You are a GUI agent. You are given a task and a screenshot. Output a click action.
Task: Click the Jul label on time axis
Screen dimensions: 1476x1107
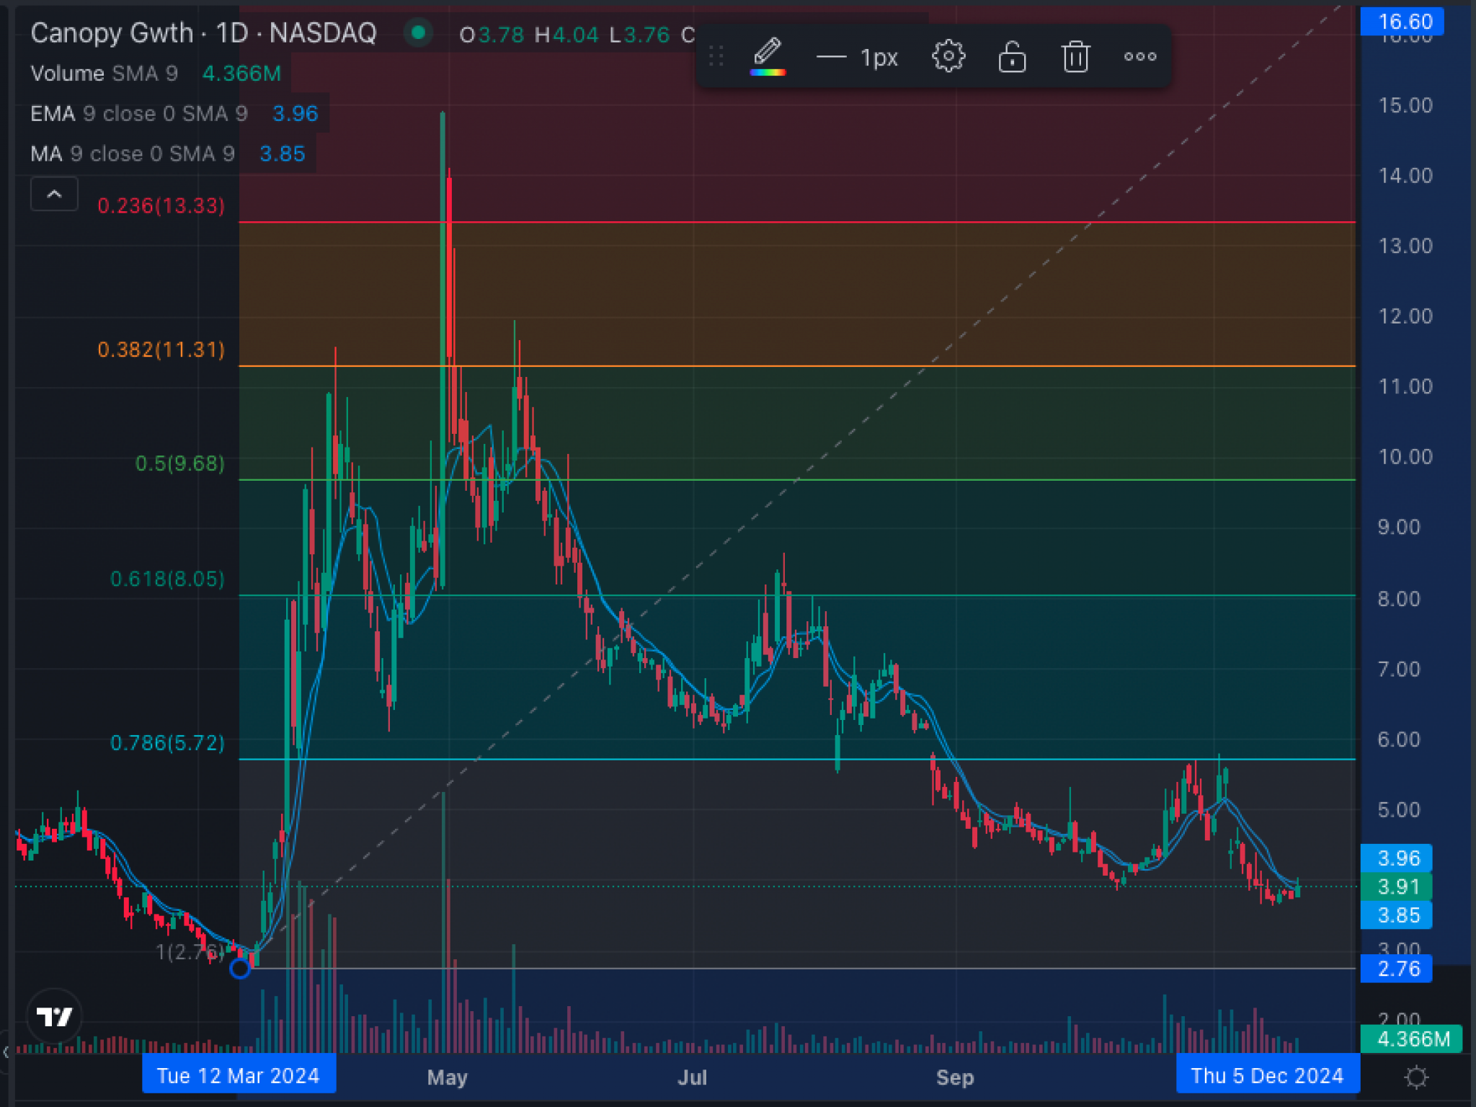[x=693, y=1077]
